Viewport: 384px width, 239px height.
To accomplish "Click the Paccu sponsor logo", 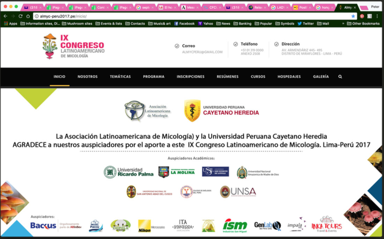I will point(96,225).
